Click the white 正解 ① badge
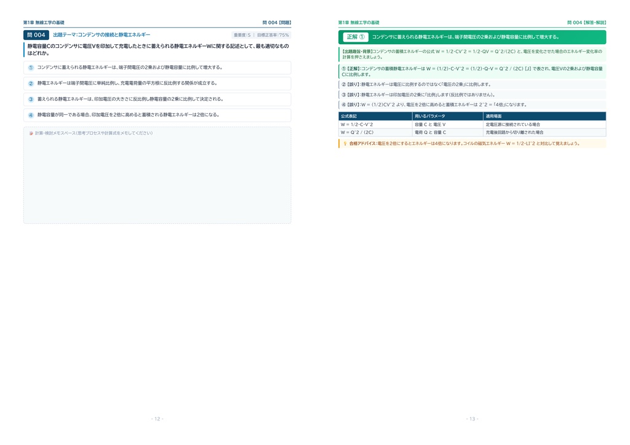The image size is (630, 445). pyautogui.click(x=356, y=37)
